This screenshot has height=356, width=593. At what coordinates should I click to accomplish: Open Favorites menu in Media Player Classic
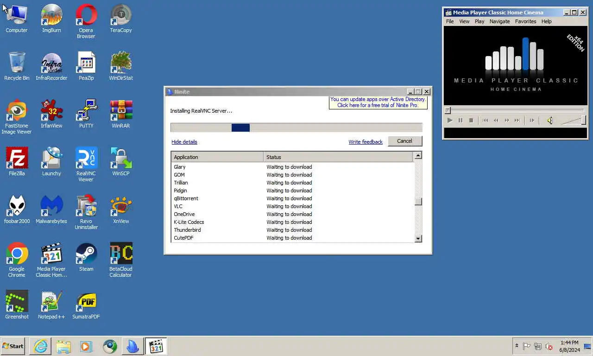(525, 21)
